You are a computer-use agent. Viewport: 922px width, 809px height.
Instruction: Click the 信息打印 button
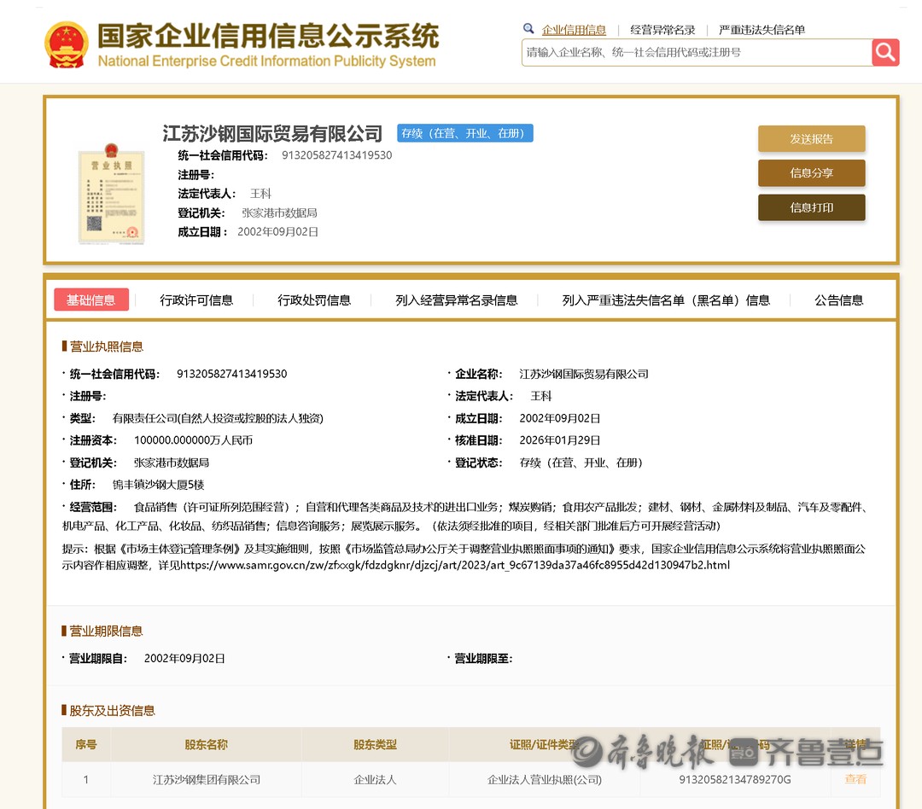pos(811,207)
